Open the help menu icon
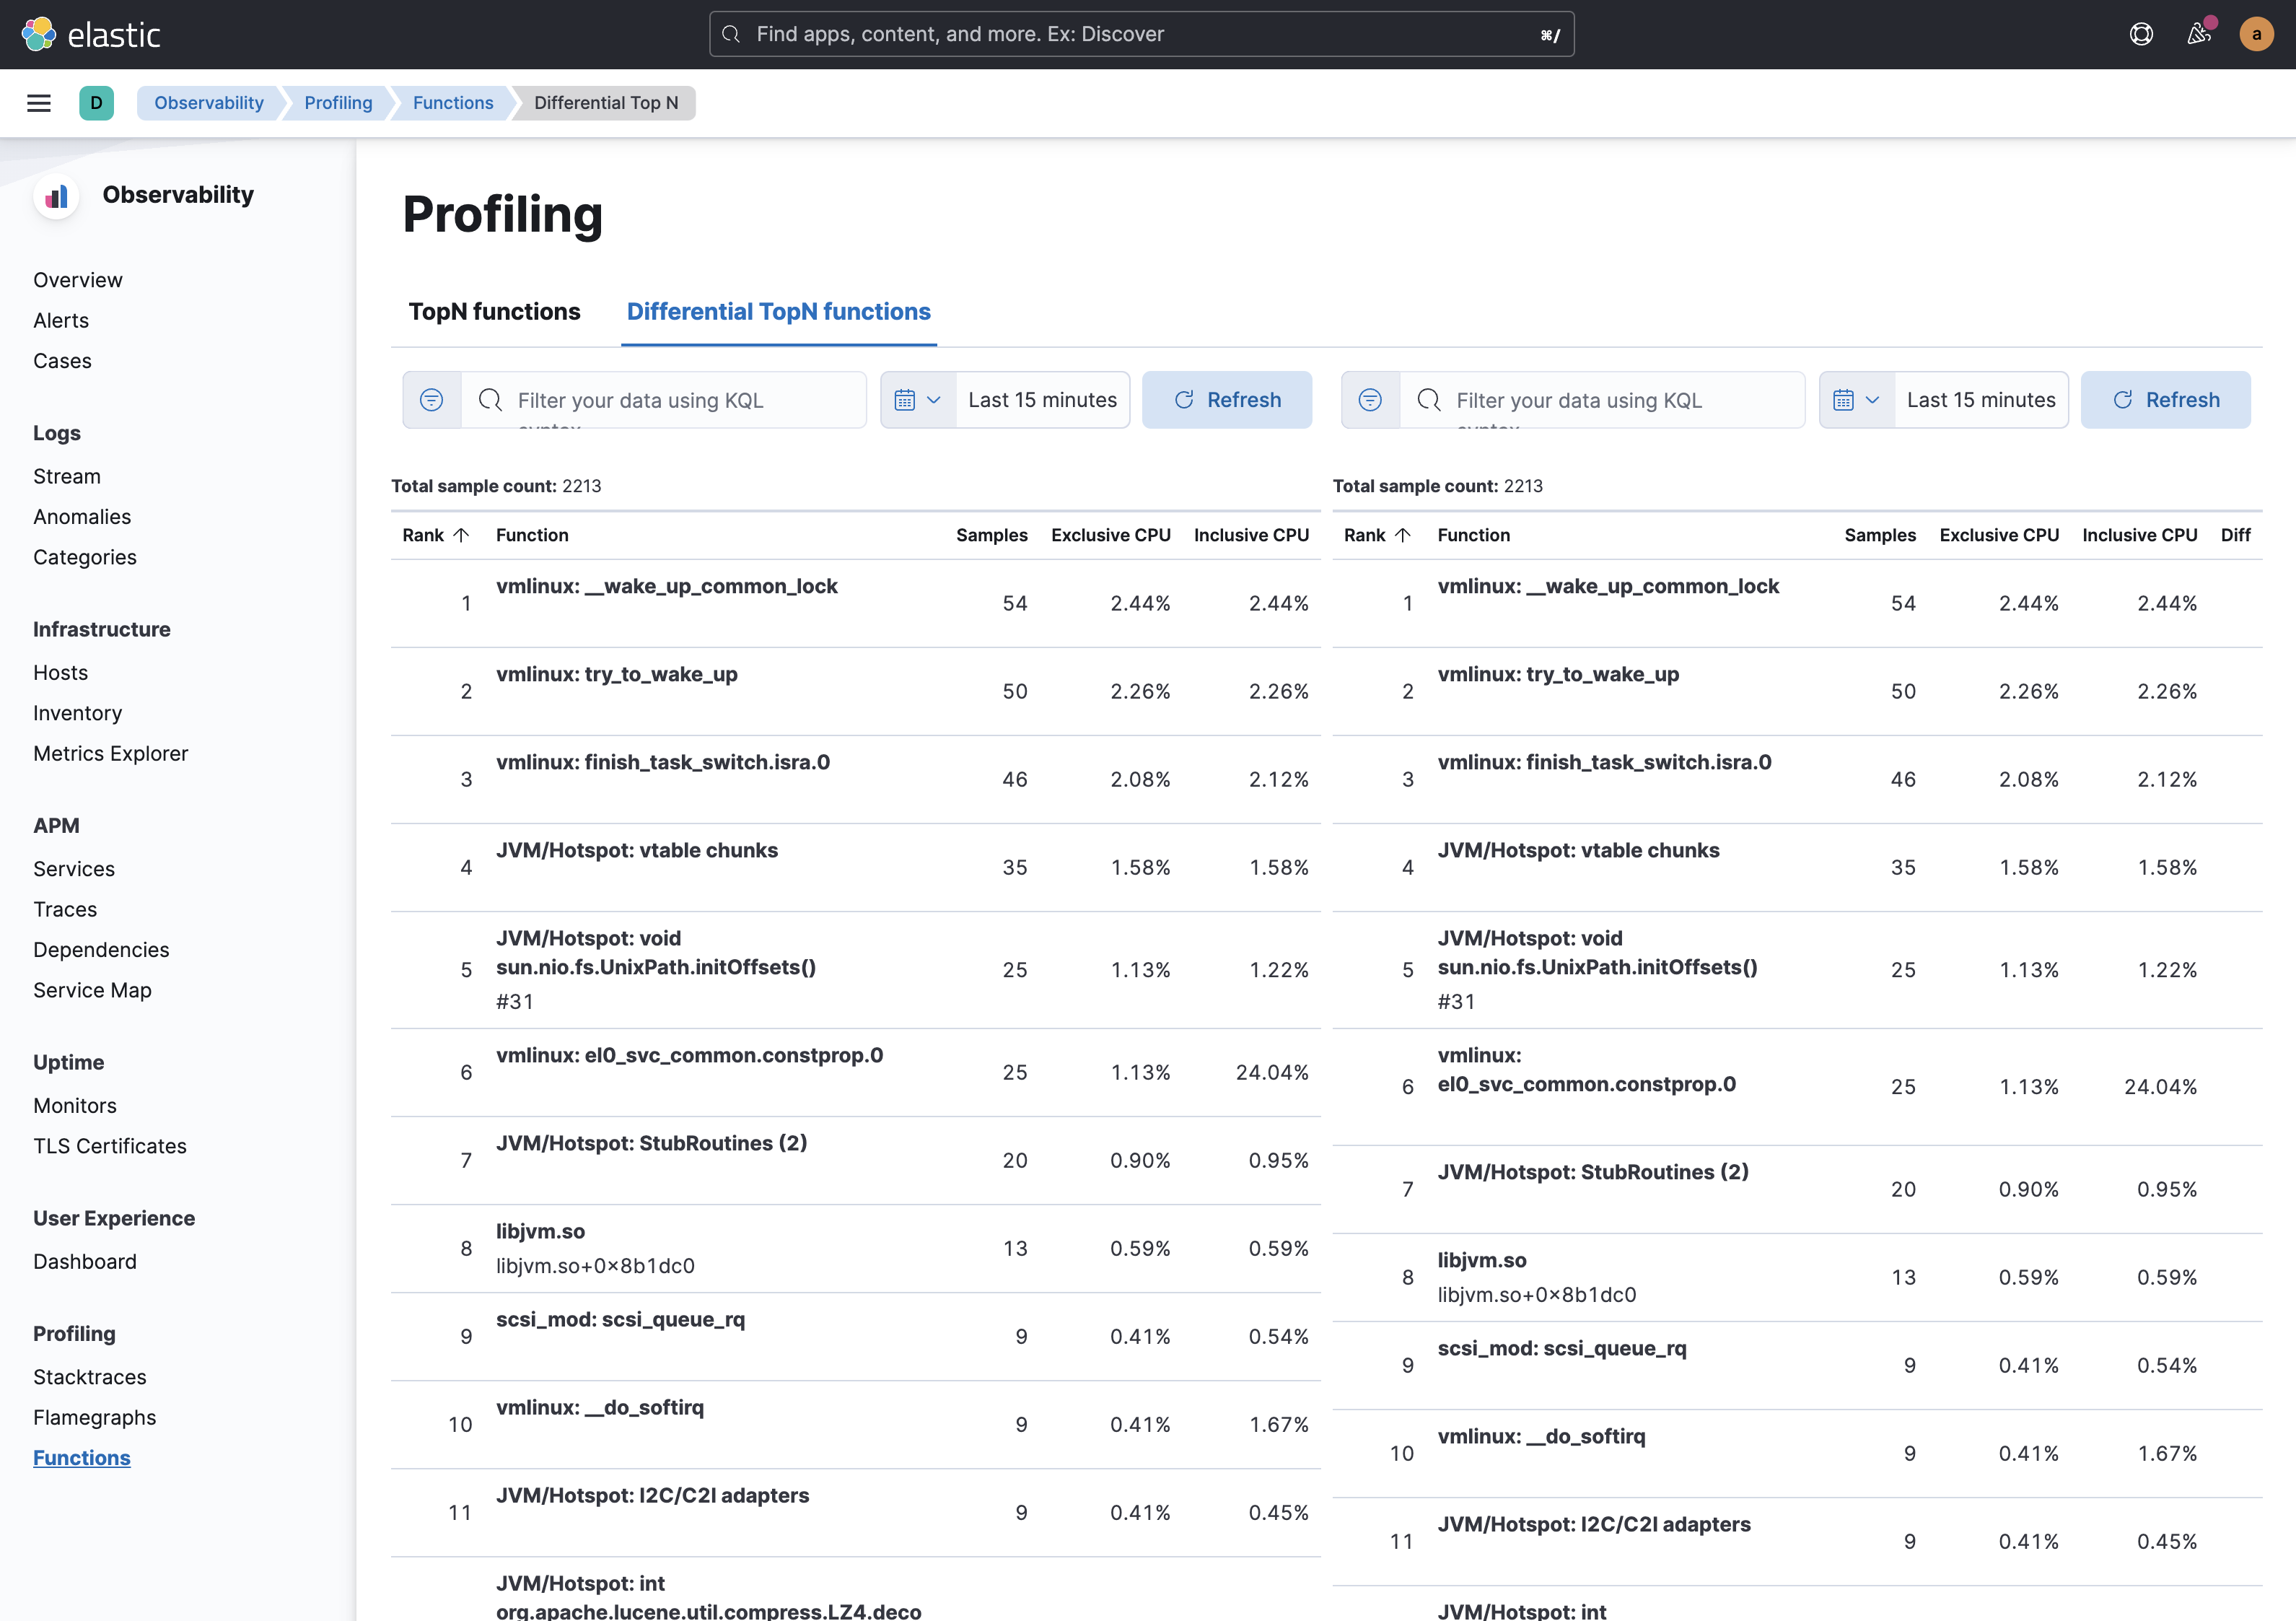The width and height of the screenshot is (2296, 1621). 2141,34
